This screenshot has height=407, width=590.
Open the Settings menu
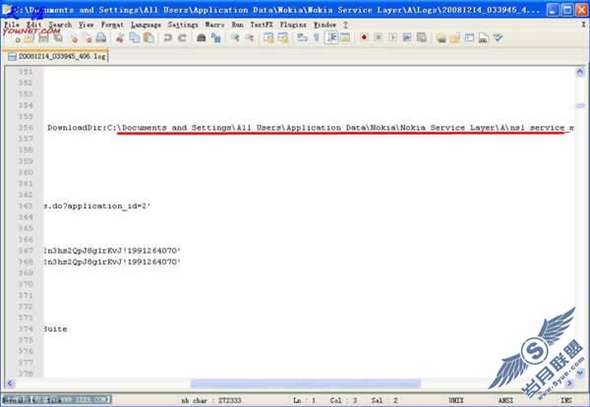point(183,25)
